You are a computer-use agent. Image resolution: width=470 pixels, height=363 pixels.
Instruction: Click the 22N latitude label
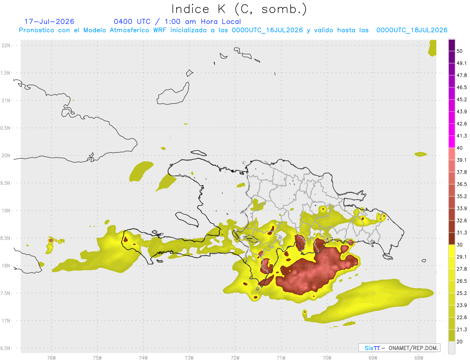point(6,45)
